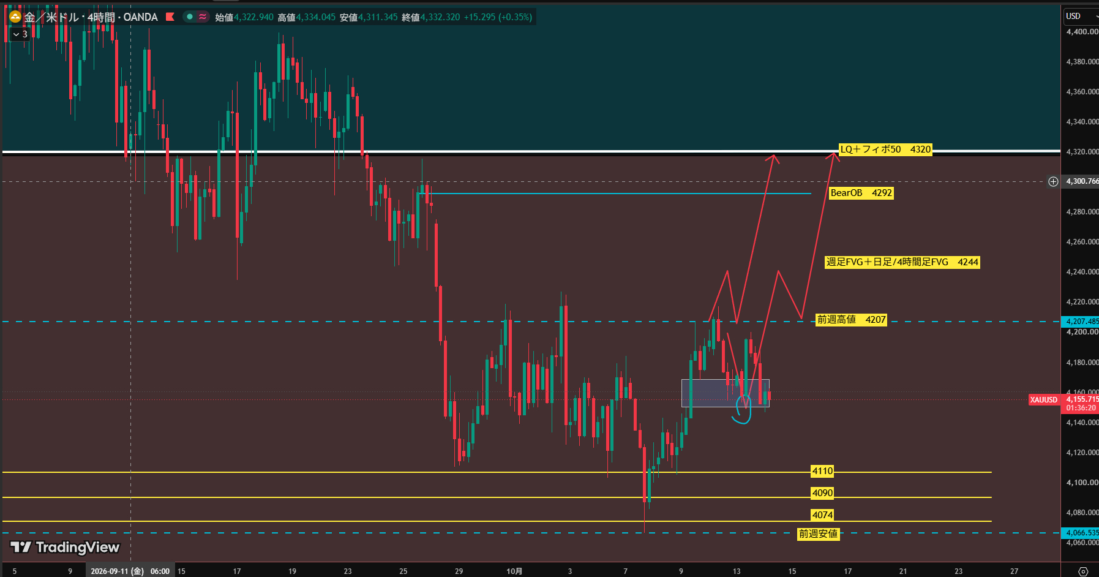This screenshot has height=577, width=1099.
Task: Click the +15.295 (+0.35%) change value
Action: pyautogui.click(x=498, y=17)
